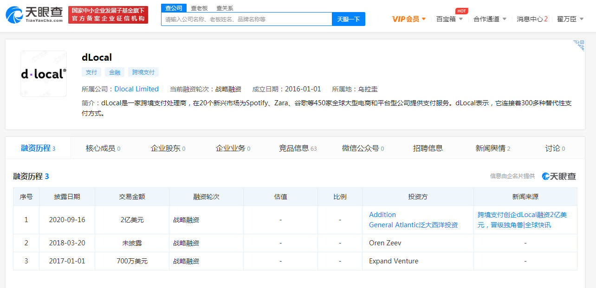The image size is (596, 288).
Task: Click the 700万美元 amount cell
Action: [132, 261]
